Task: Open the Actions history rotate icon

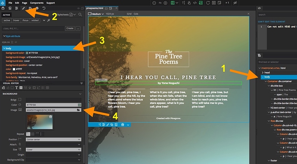Action: [44, 8]
